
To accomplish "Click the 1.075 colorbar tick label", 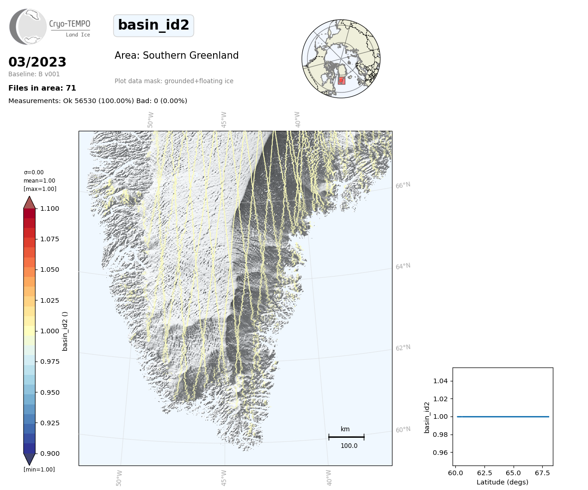I will (x=49, y=239).
